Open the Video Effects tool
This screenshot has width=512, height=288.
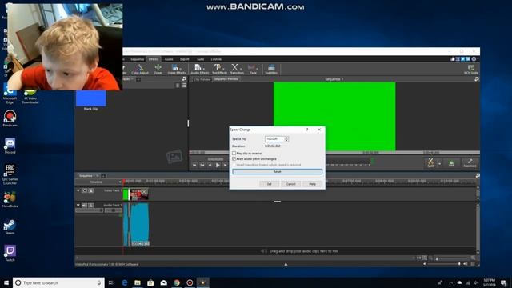coord(175,69)
